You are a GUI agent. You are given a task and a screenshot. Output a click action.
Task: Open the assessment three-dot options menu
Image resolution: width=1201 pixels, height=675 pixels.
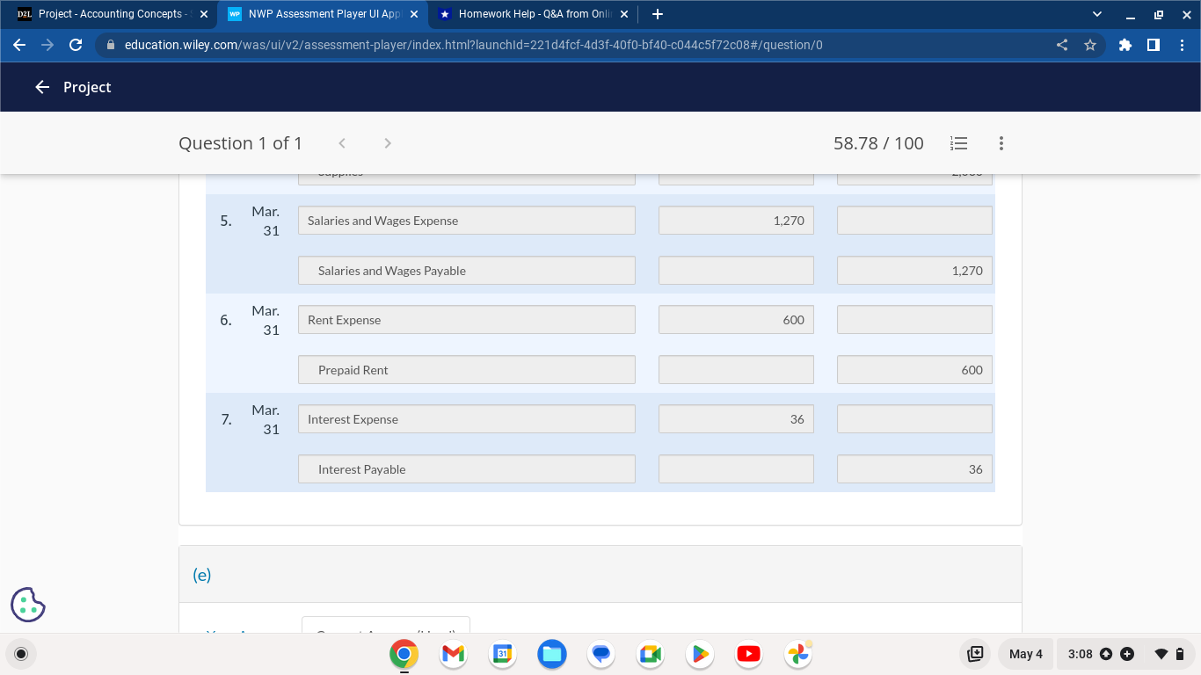click(1001, 143)
